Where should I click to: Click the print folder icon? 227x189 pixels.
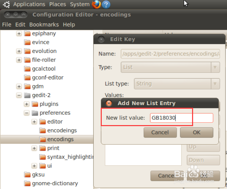(43, 148)
